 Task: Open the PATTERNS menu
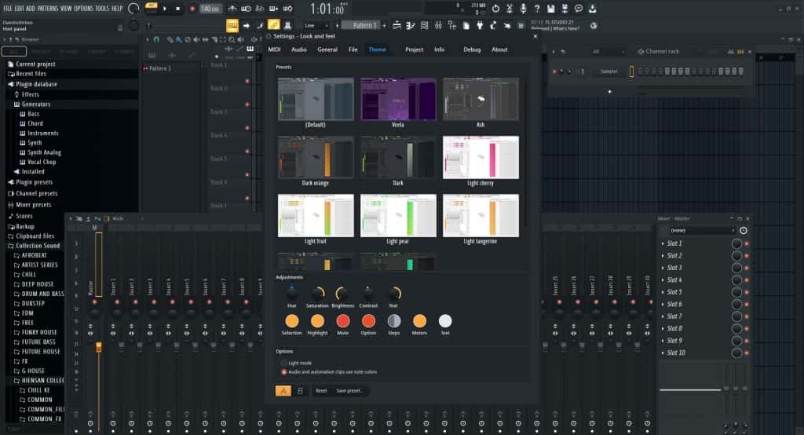(48, 9)
